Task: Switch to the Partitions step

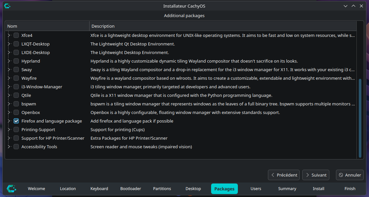Action: click(x=162, y=189)
